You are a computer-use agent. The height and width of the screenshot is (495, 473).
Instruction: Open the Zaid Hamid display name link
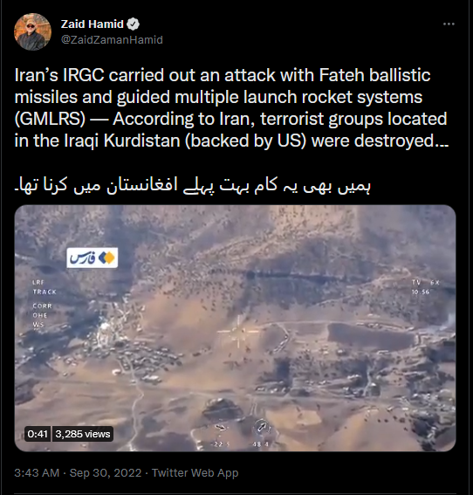click(x=93, y=24)
